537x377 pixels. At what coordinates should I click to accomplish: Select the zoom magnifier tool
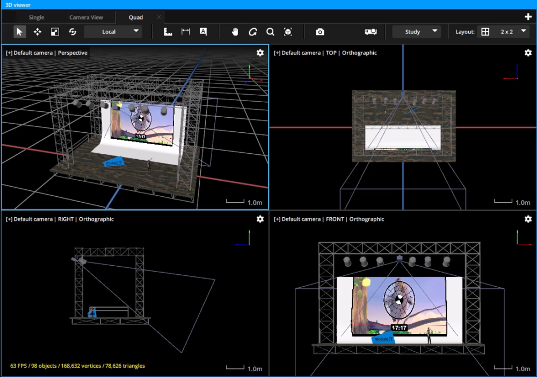(x=270, y=31)
